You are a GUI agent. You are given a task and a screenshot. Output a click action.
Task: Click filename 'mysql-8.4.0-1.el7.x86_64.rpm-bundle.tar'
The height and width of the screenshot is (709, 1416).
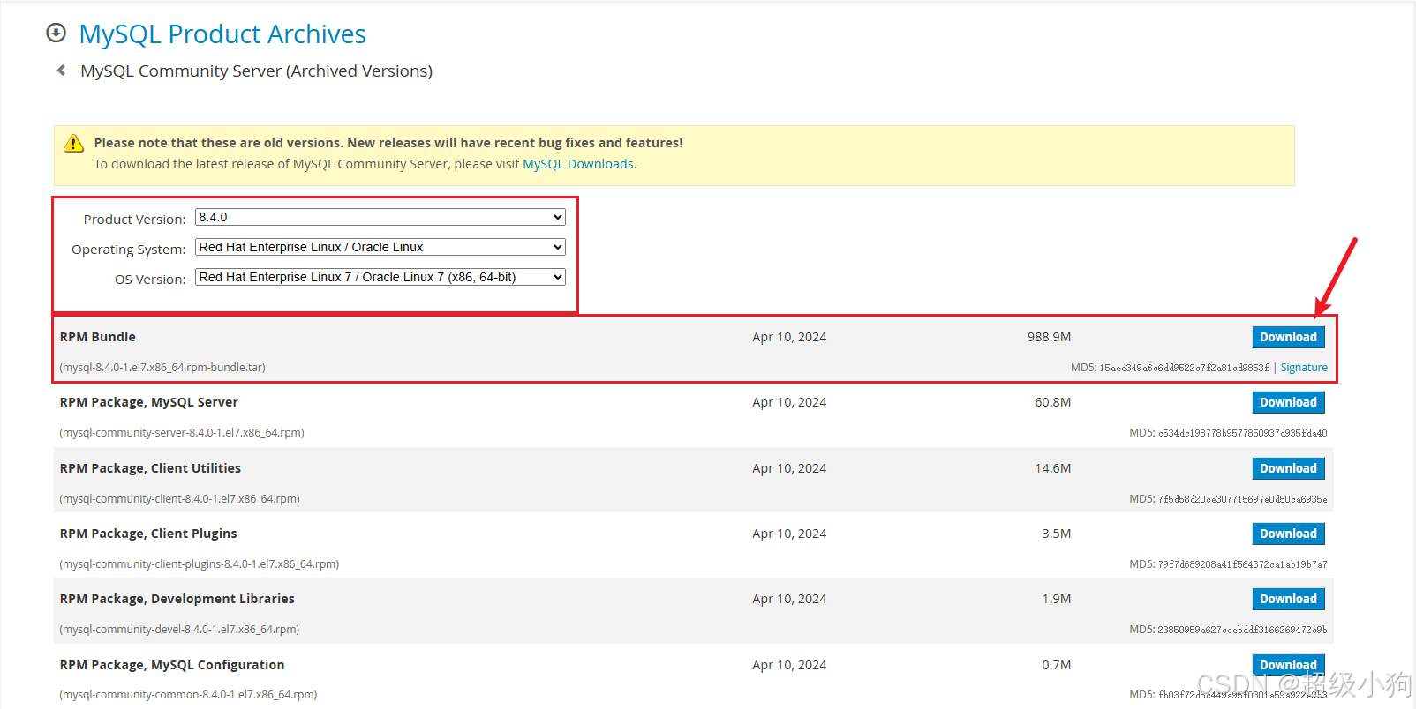tap(162, 368)
